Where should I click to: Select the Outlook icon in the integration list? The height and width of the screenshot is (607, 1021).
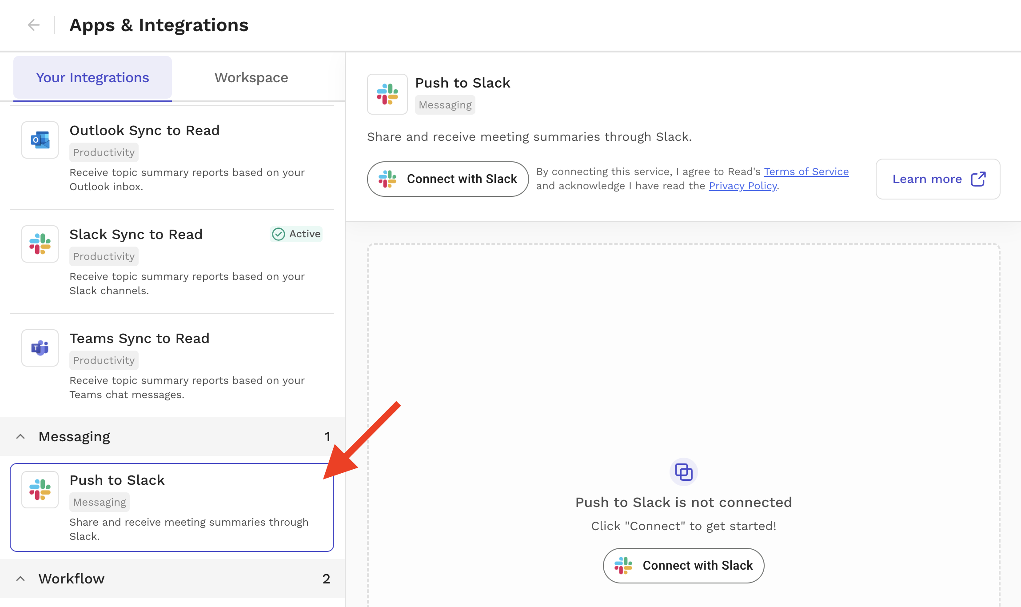click(40, 140)
